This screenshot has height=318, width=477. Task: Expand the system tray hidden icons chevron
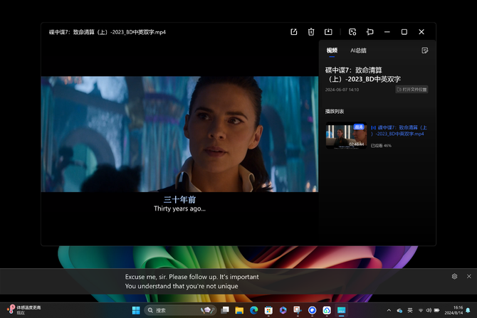[x=389, y=310]
